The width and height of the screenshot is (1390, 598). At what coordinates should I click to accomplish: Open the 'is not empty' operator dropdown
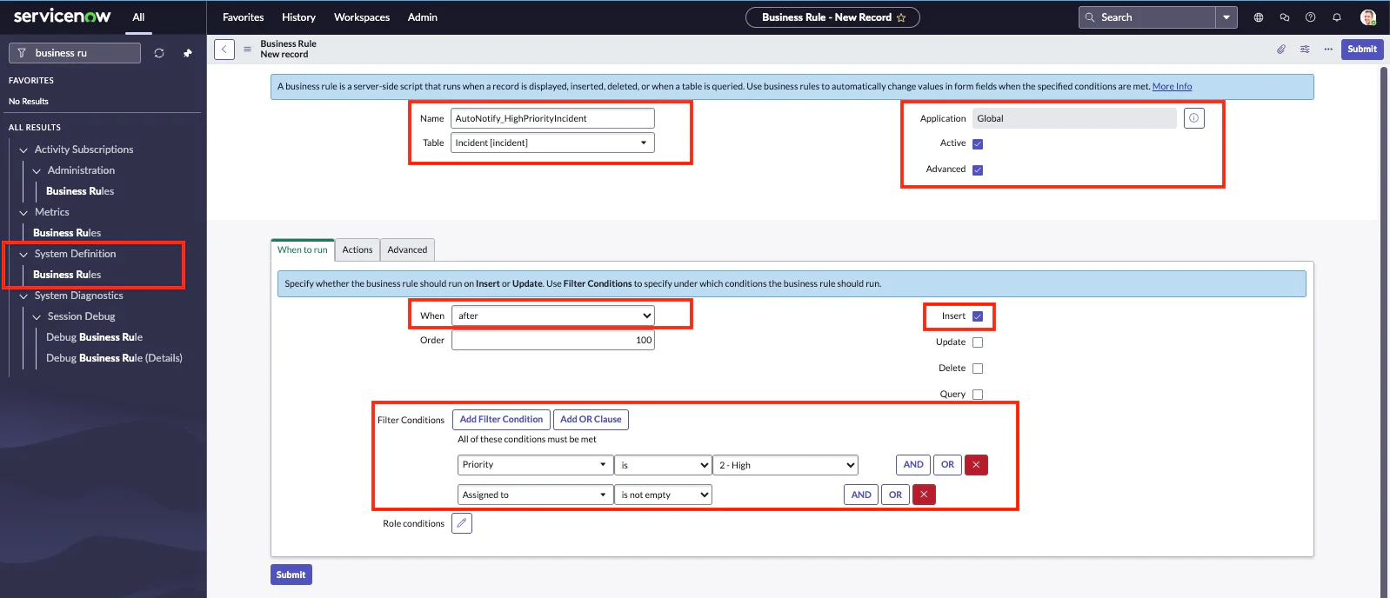665,495
